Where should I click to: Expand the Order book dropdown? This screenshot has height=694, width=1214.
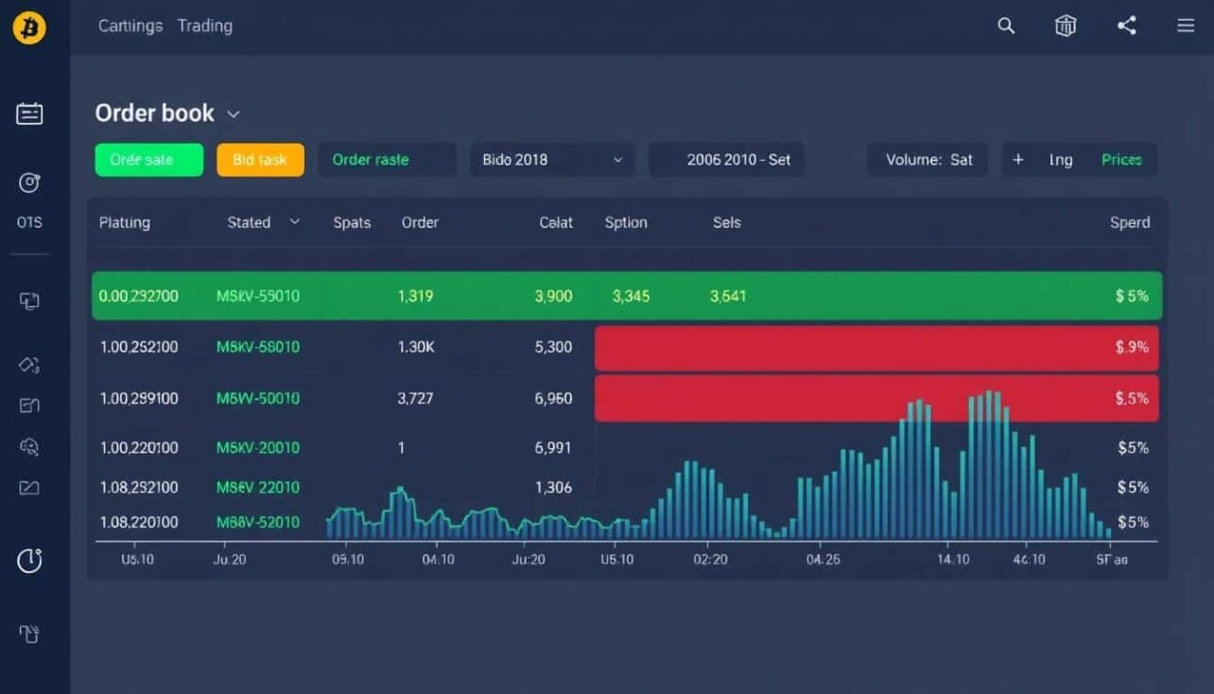point(233,113)
